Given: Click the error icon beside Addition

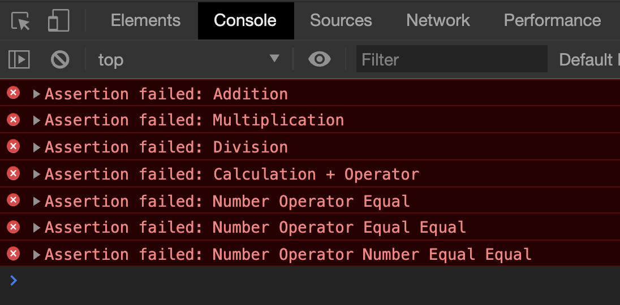Looking at the screenshot, I should pyautogui.click(x=13, y=93).
